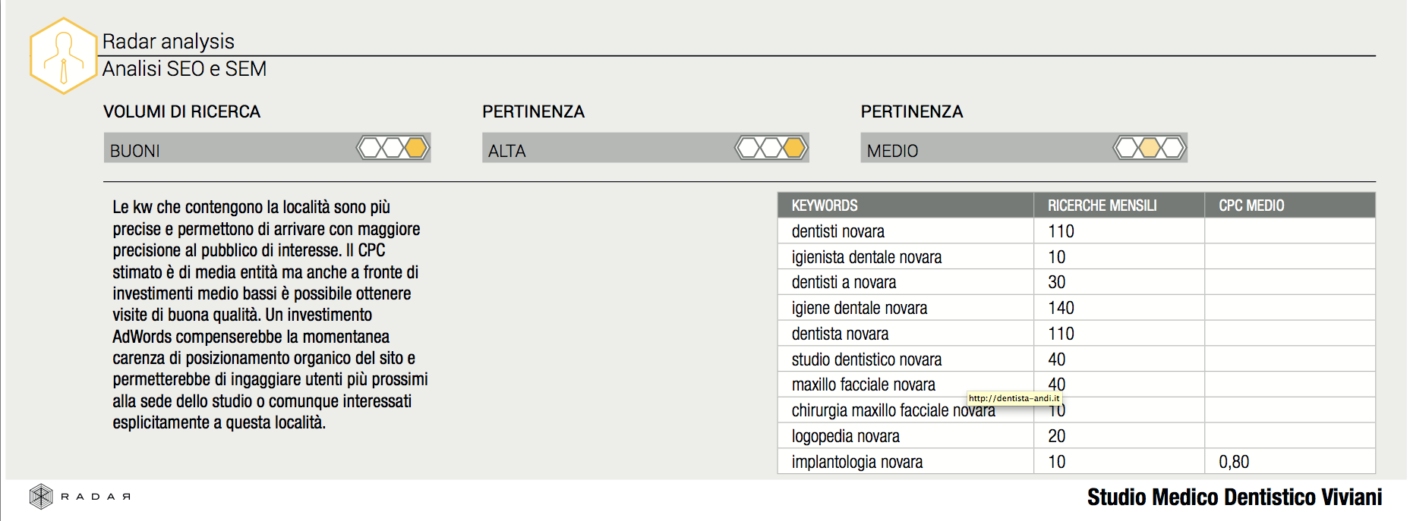This screenshot has height=521, width=1410.
Task: Click the highlighted yellow hexagon in BUONI bar
Action: click(x=416, y=147)
